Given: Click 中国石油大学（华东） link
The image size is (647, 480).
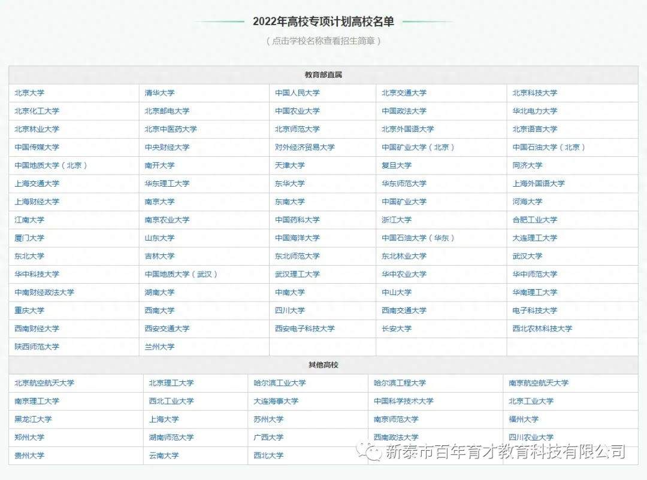Looking at the screenshot, I should pos(419,238).
